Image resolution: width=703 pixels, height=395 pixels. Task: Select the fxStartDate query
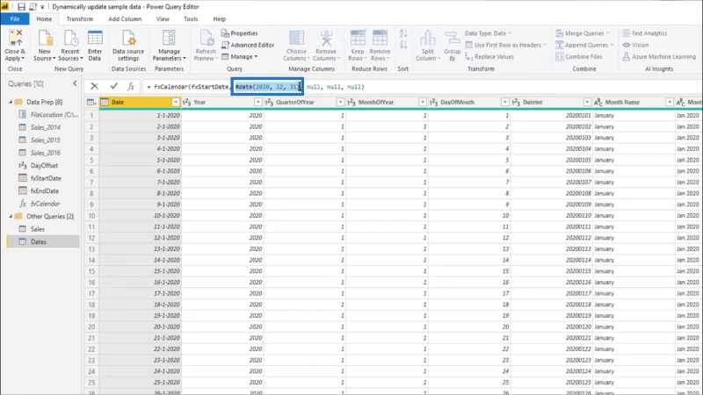(x=46, y=178)
